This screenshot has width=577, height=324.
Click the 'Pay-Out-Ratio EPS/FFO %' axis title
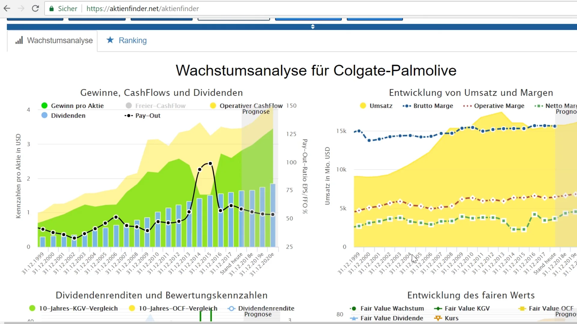[305, 176]
